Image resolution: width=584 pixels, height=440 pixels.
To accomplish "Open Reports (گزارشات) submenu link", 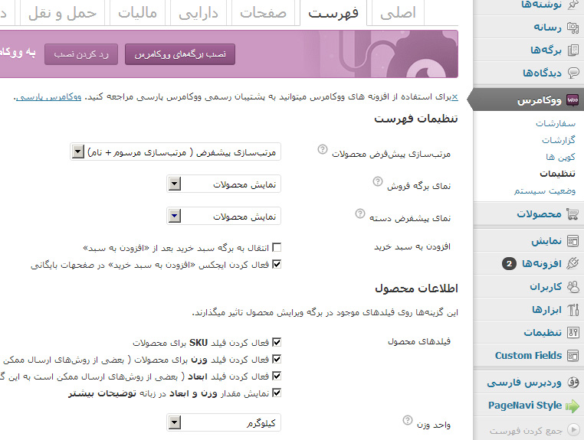I will point(558,140).
